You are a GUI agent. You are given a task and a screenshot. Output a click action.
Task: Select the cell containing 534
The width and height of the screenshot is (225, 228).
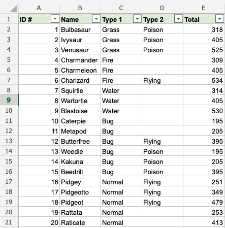(x=204, y=80)
